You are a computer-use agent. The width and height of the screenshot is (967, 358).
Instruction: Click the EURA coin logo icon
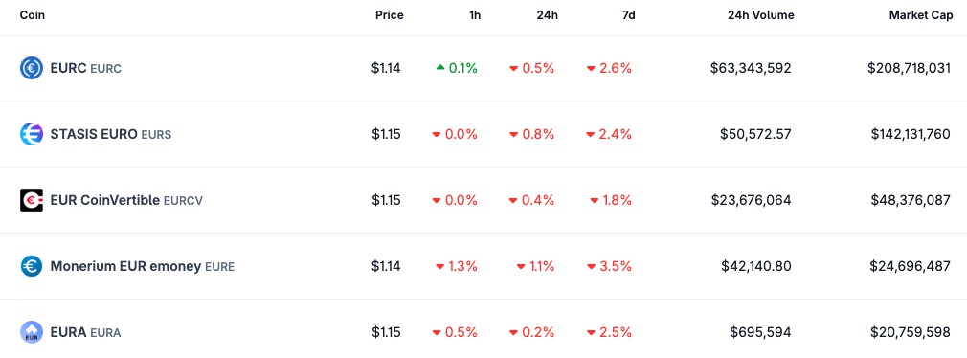click(31, 332)
